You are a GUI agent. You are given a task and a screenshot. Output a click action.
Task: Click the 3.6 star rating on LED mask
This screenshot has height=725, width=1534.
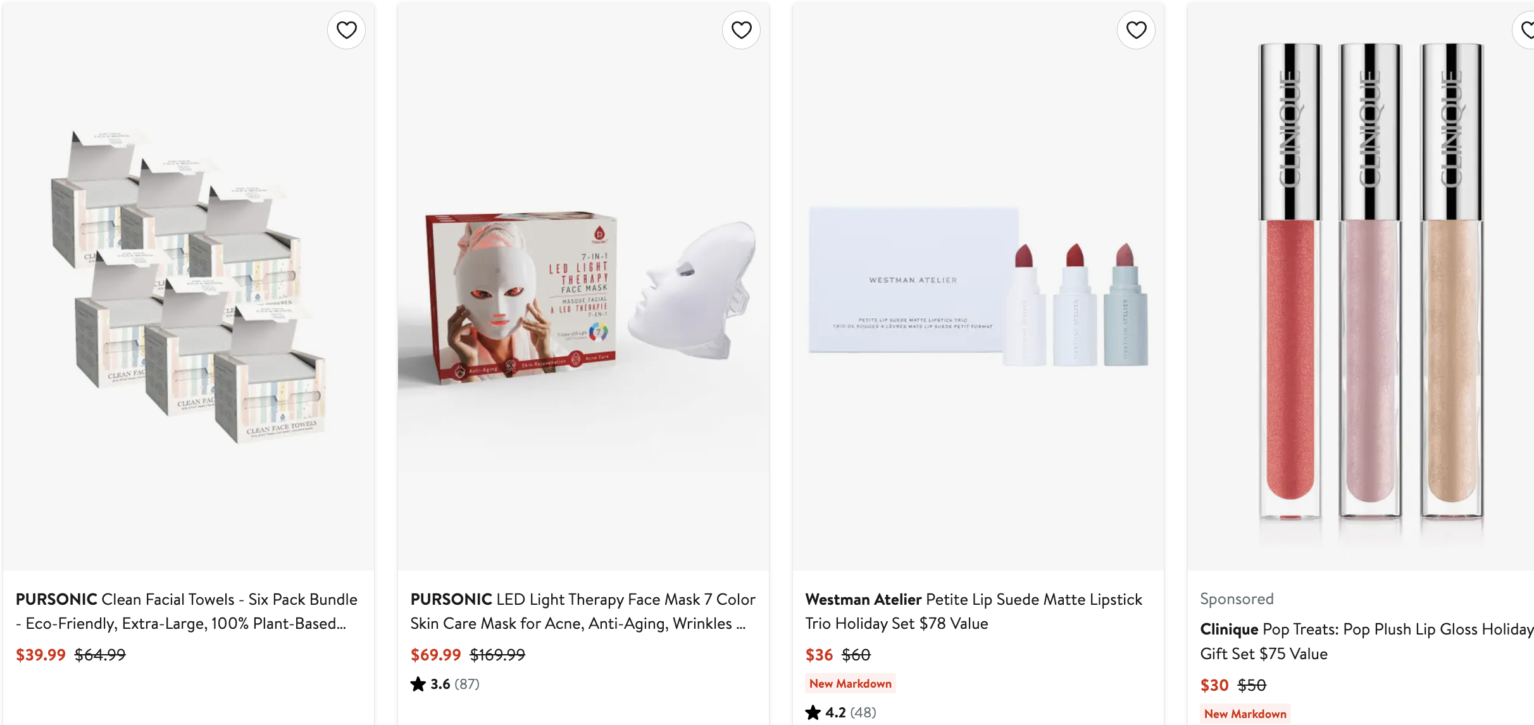tap(430, 684)
